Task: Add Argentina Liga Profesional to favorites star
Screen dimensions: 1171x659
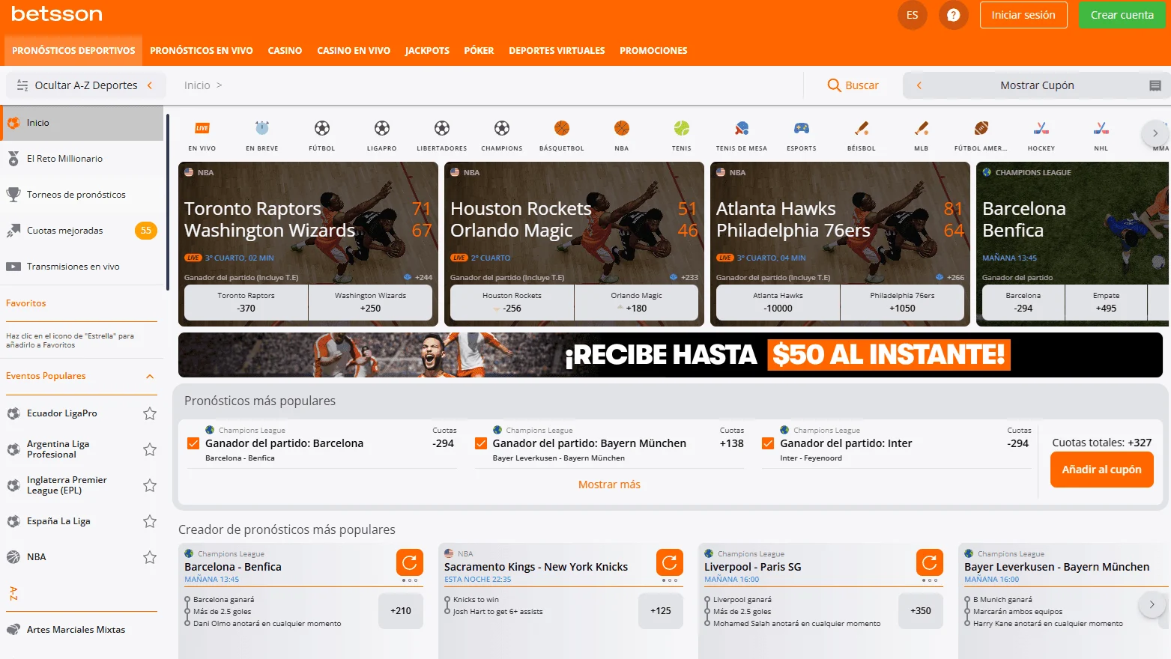Action: (x=150, y=449)
